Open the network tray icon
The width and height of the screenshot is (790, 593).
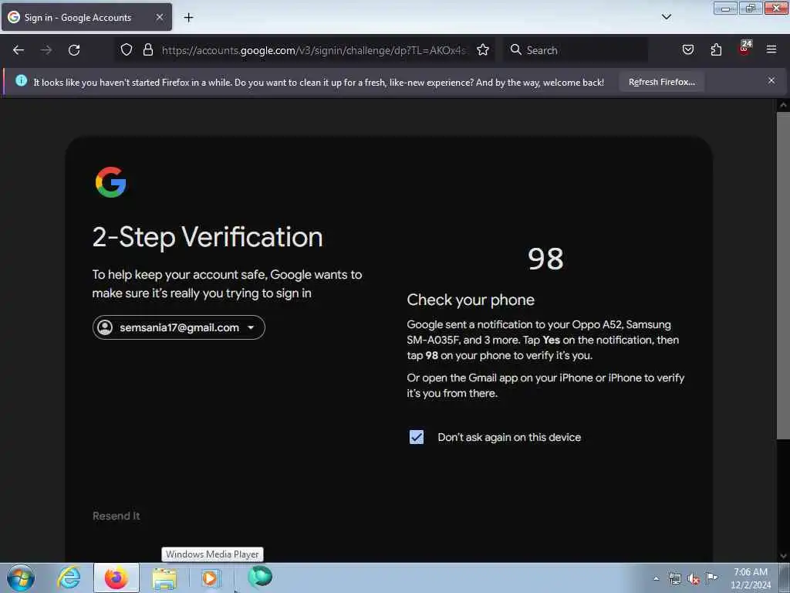click(674, 578)
